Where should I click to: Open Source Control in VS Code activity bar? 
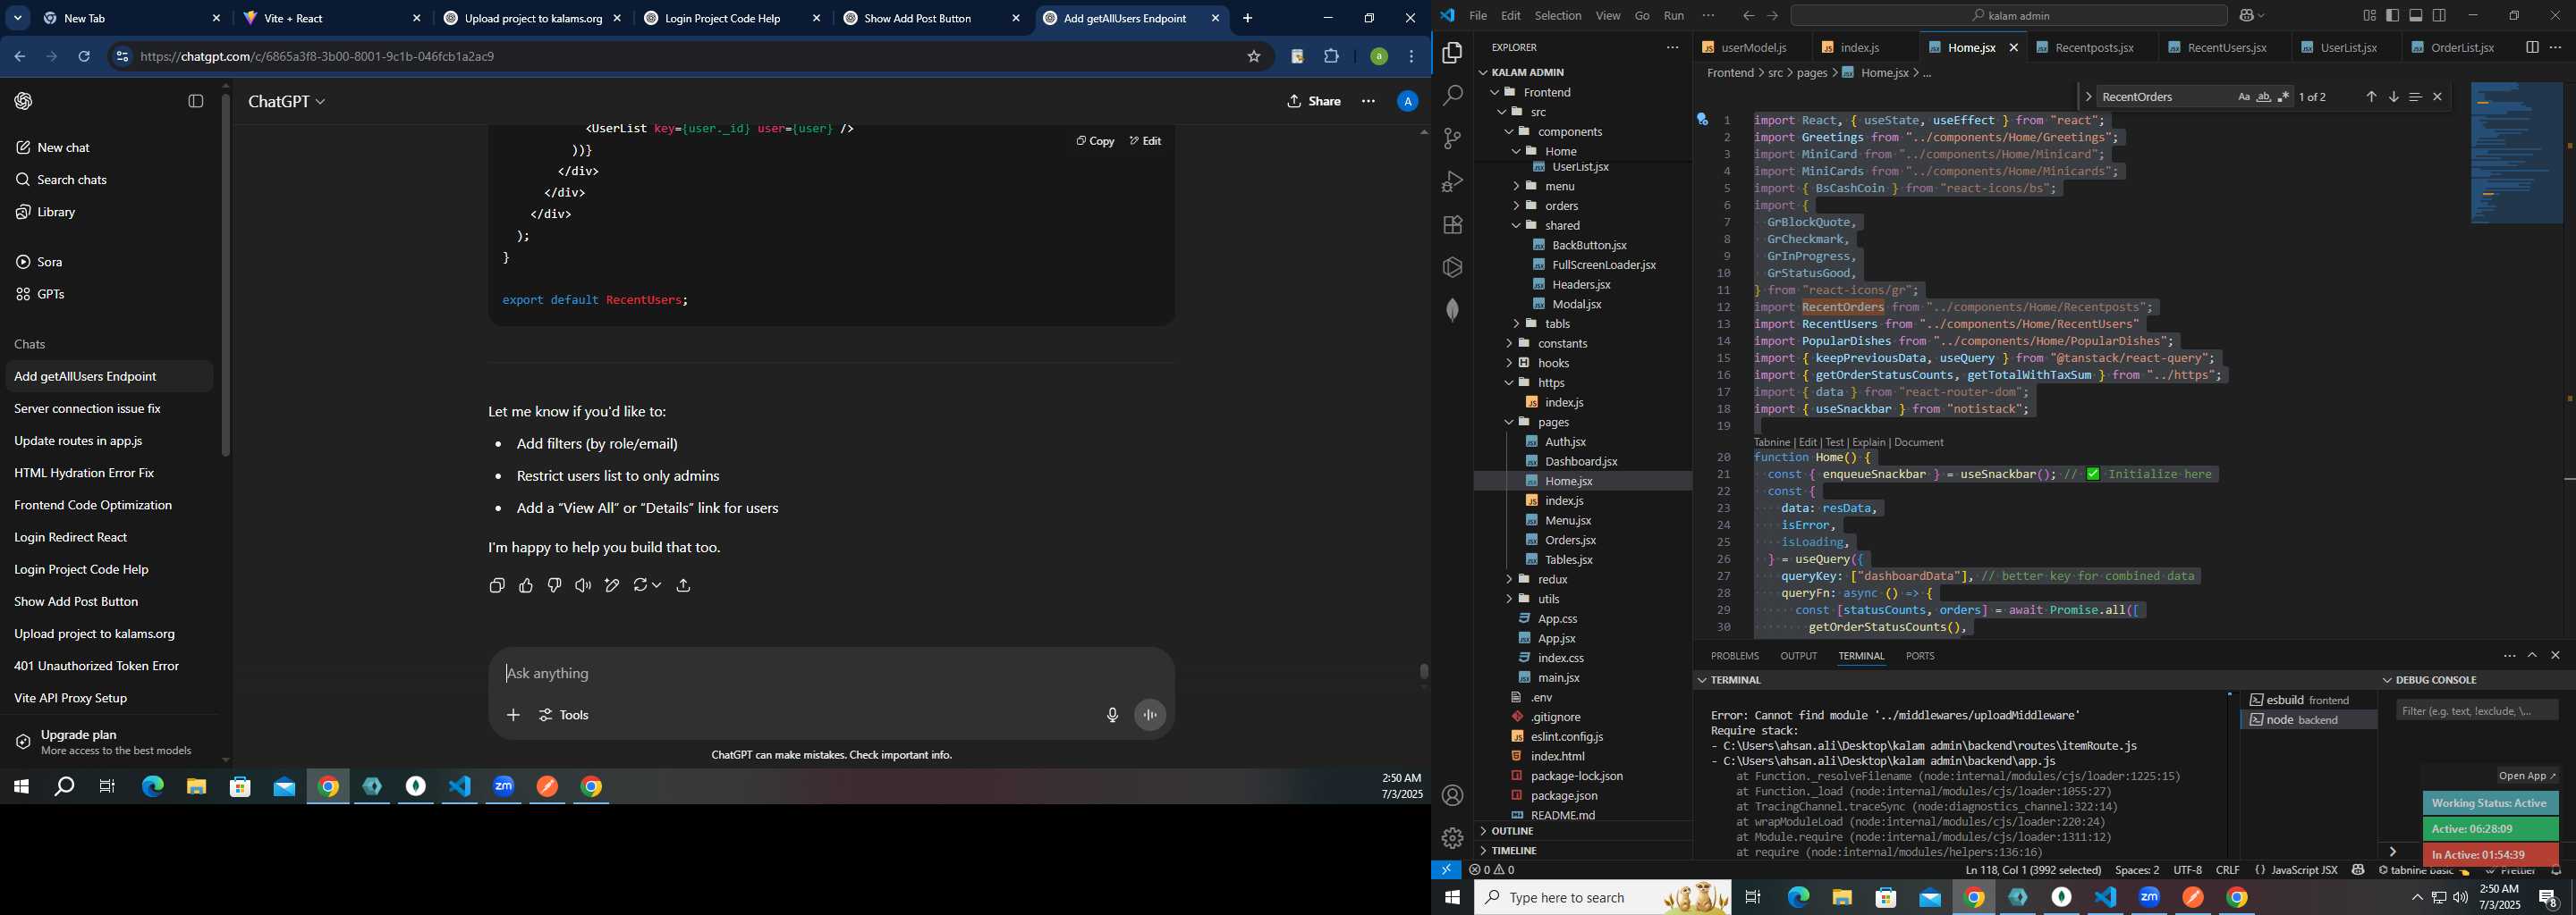pos(1452,138)
